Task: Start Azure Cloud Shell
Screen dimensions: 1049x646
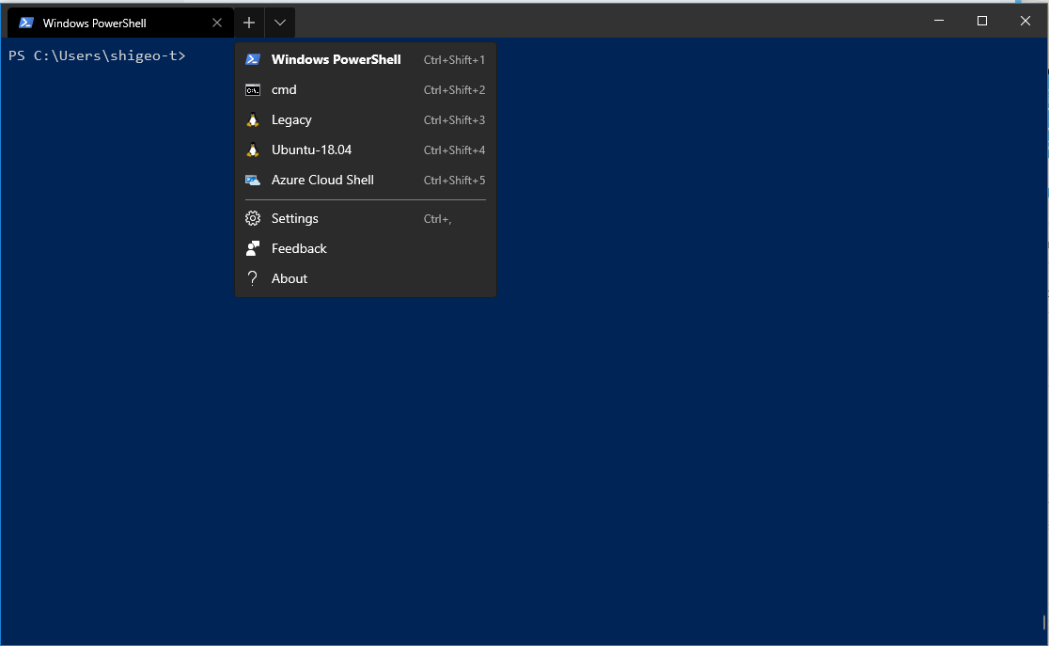Action: pos(366,181)
